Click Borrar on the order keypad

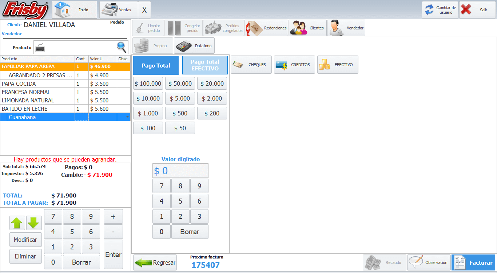coord(81,262)
